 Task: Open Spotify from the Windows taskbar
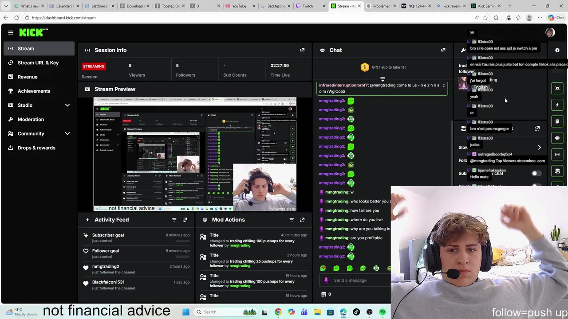pyautogui.click(x=383, y=312)
